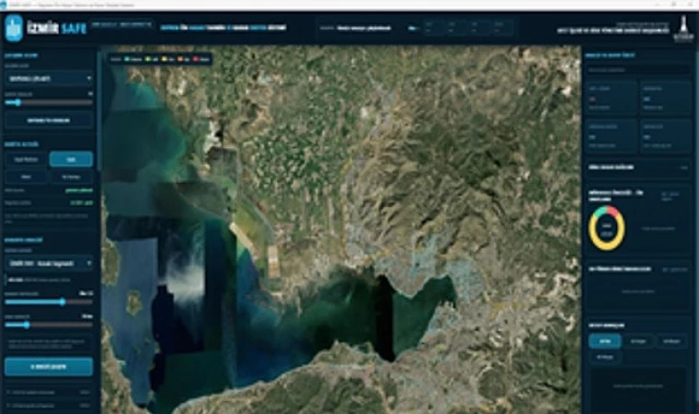The image size is (699, 414).
Task: Select the highlighted tab below the right-panel charts
Action: (605, 341)
